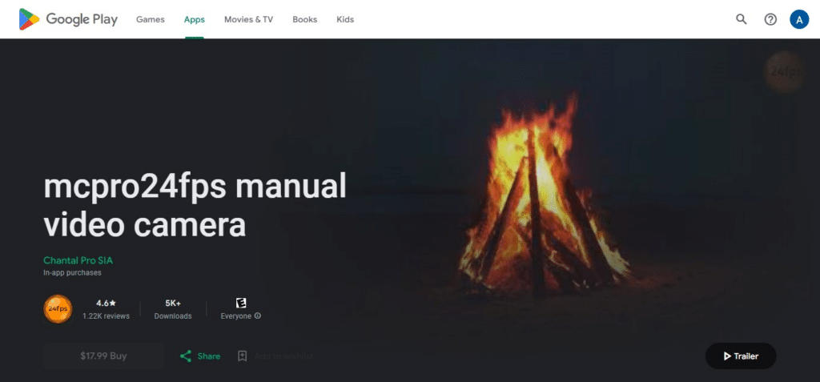Open the account avatar 'A'

799,19
